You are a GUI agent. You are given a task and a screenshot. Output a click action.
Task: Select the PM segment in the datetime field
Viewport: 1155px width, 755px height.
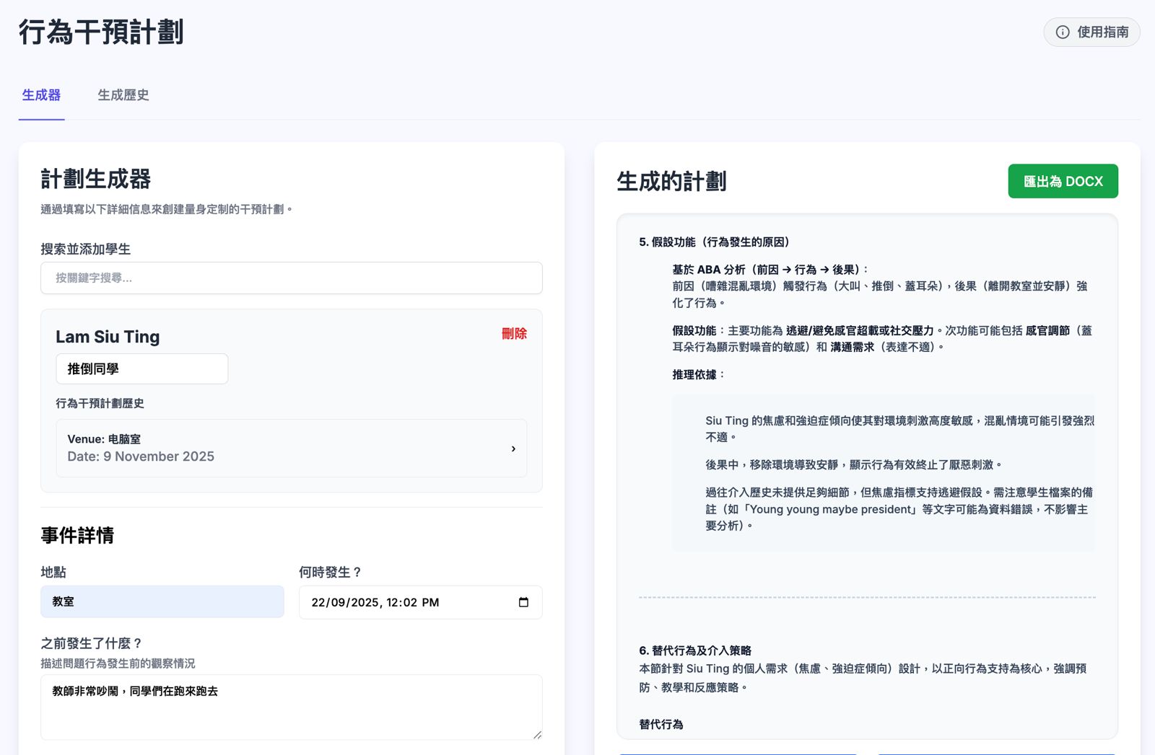coord(430,603)
